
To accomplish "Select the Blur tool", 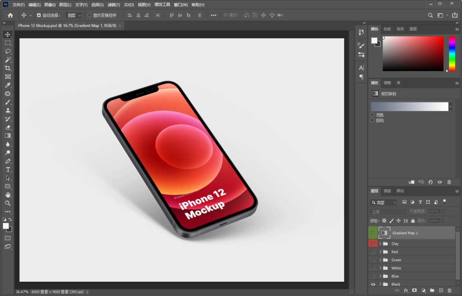I will pyautogui.click(x=8, y=144).
